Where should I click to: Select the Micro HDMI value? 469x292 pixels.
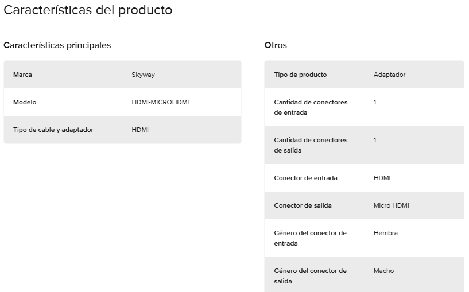pos(392,205)
